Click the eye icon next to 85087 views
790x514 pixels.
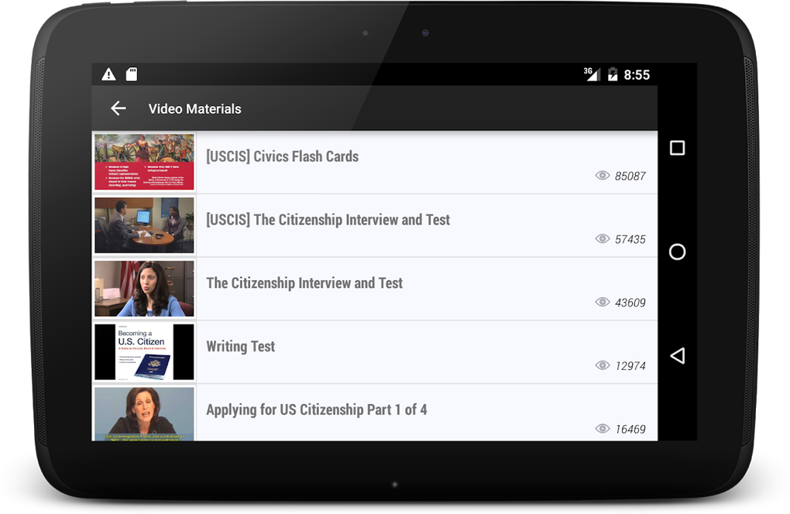coord(602,176)
